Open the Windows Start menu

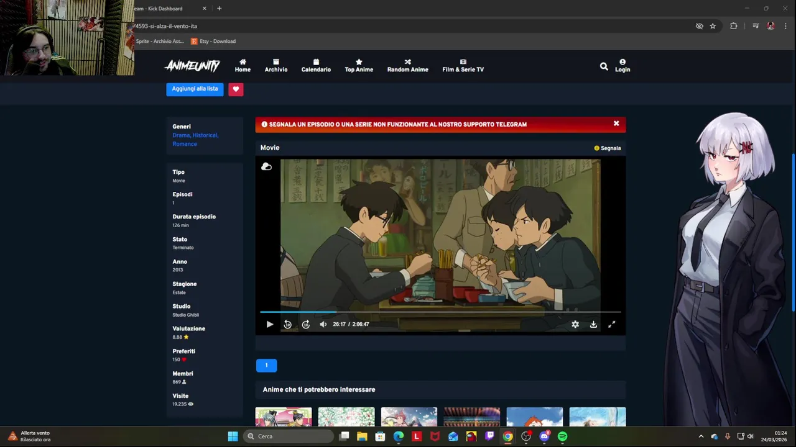[x=233, y=436]
